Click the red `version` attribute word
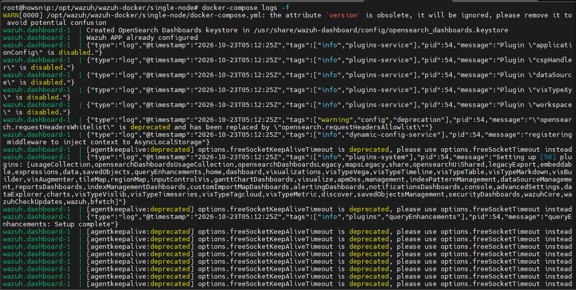This screenshot has width=576, height=290. click(343, 15)
